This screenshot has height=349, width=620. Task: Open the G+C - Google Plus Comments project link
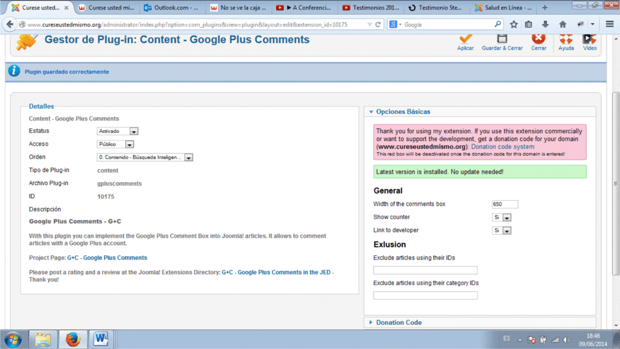107,258
